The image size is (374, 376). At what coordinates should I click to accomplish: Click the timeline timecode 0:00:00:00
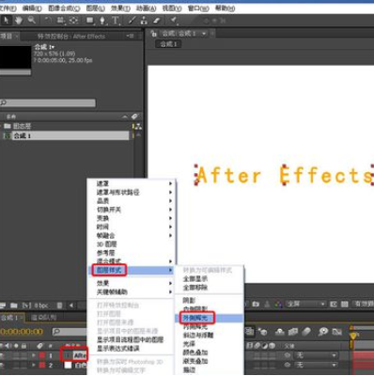(22, 332)
